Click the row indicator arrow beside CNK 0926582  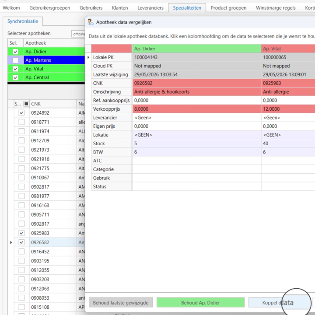tap(11, 242)
